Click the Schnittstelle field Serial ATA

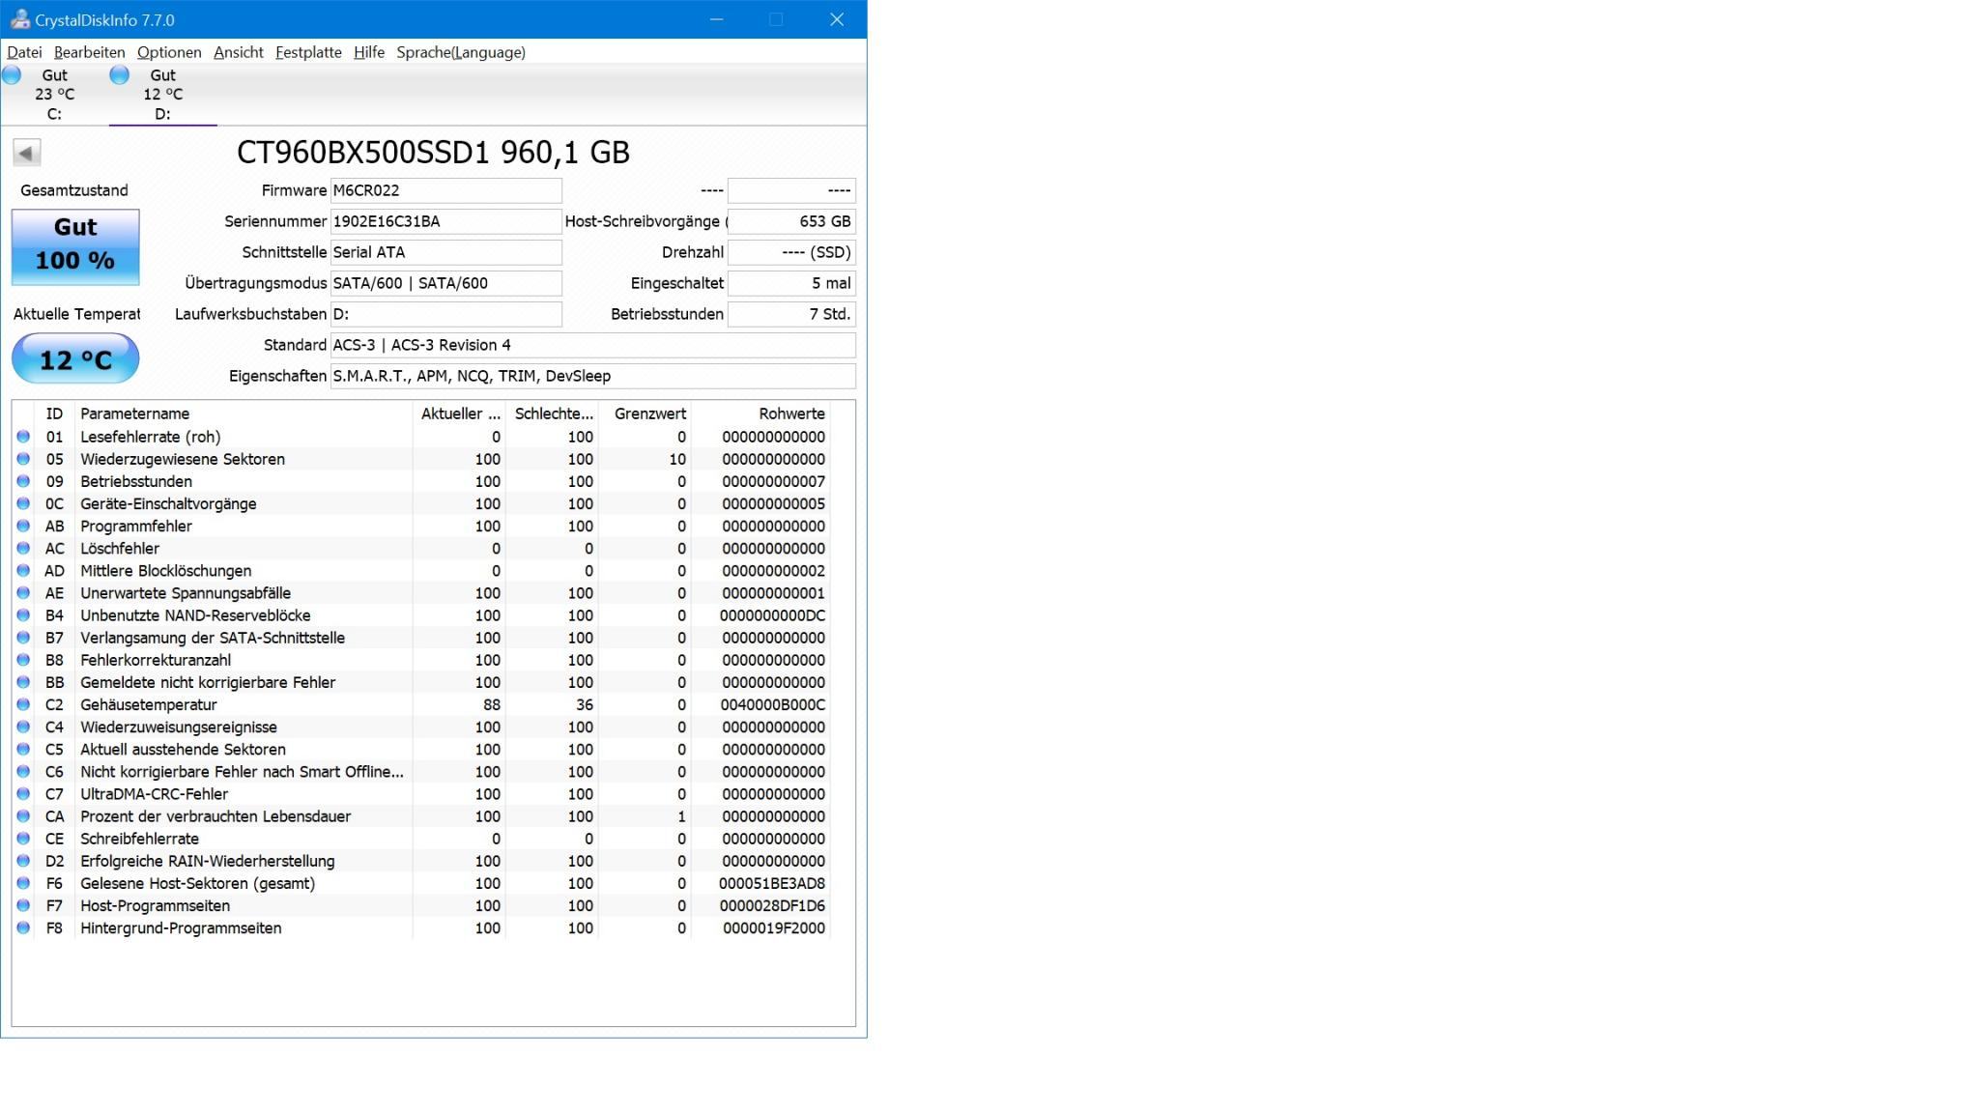click(445, 252)
